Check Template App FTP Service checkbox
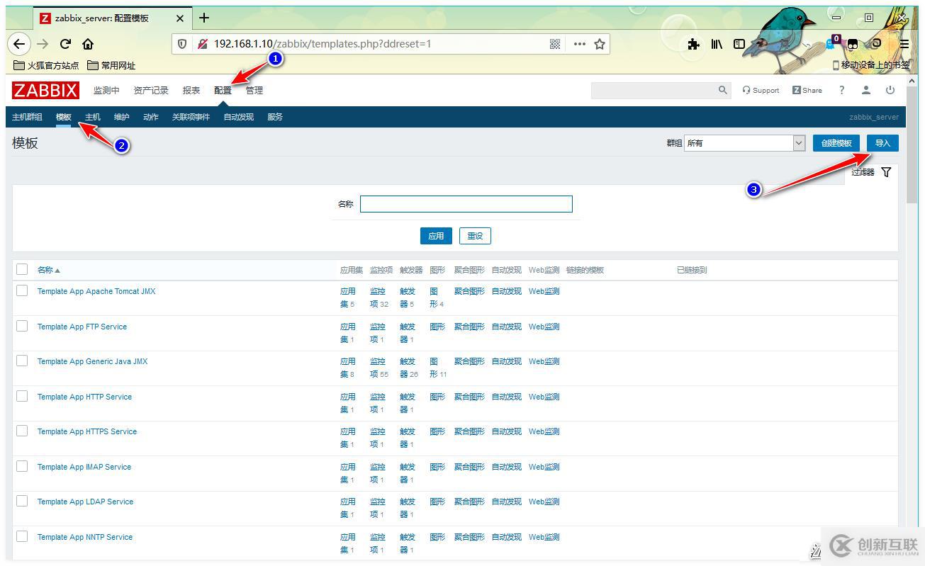This screenshot has width=925, height=566. tap(21, 326)
